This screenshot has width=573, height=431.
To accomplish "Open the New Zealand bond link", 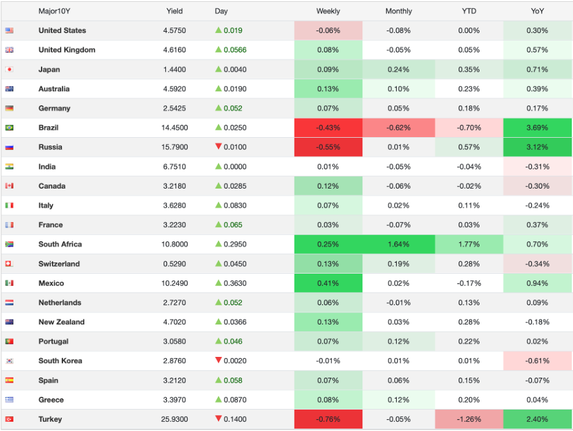I will pyautogui.click(x=61, y=322).
